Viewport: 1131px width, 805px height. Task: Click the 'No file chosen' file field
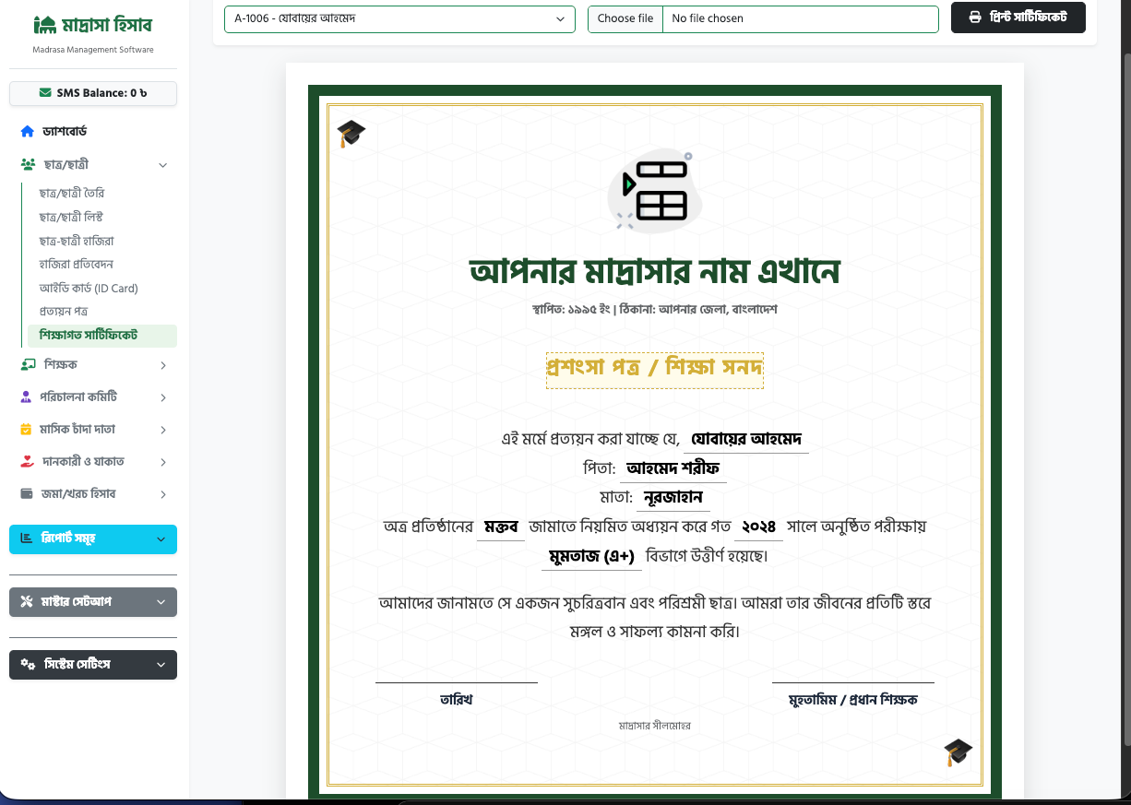800,19
